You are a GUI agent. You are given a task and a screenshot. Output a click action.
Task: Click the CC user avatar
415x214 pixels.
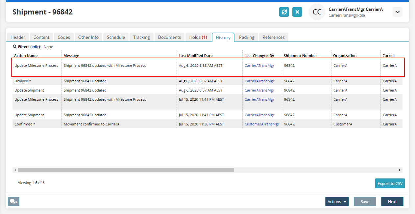[317, 12]
